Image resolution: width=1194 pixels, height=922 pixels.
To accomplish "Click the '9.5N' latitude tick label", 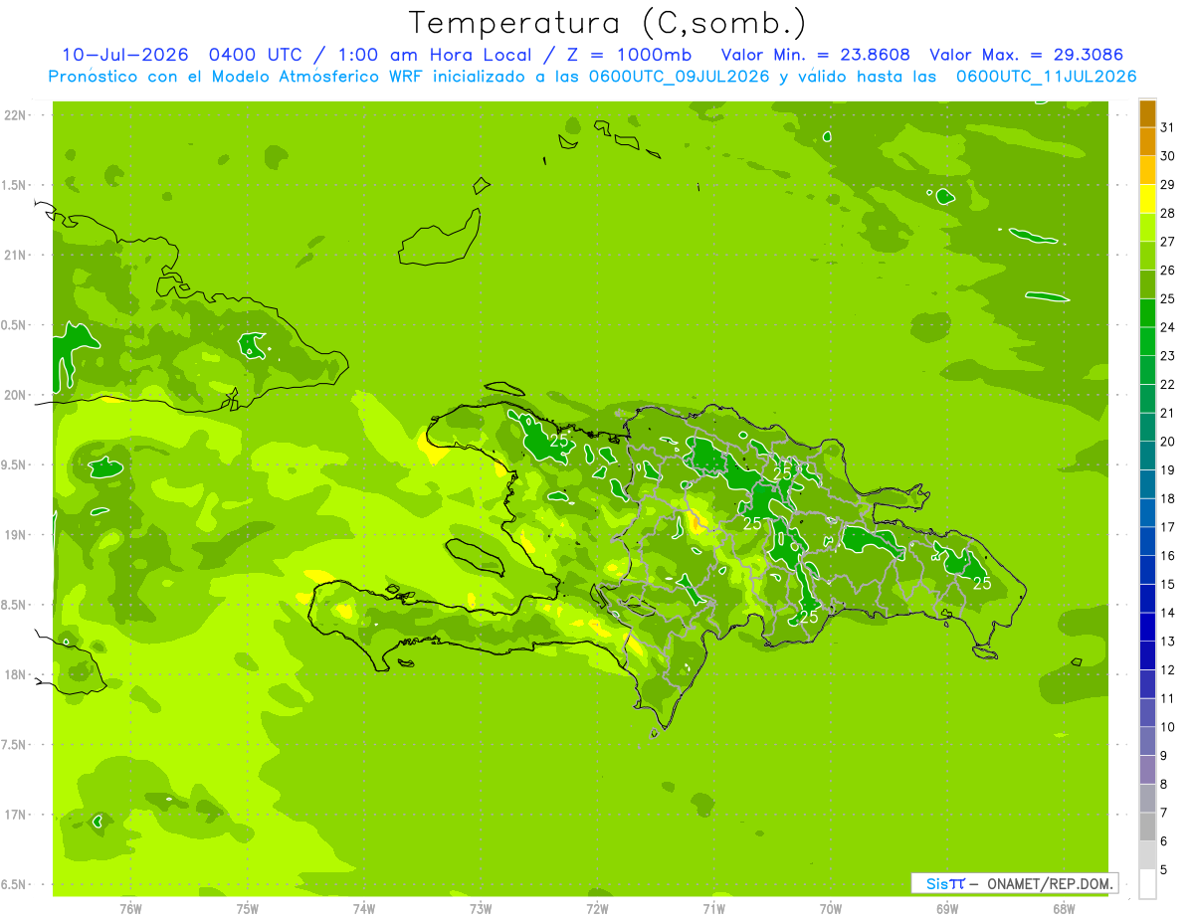I will tap(15, 464).
